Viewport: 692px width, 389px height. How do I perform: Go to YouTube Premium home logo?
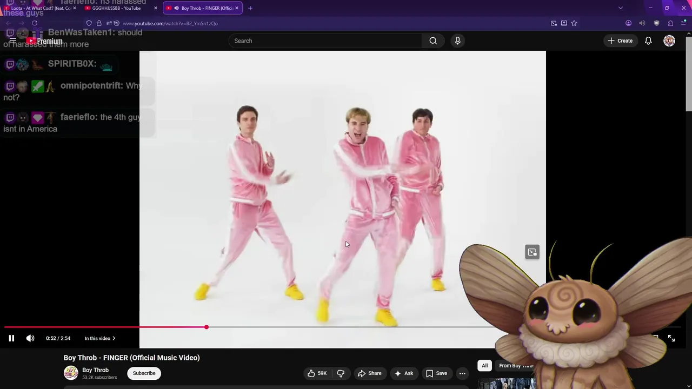(45, 41)
